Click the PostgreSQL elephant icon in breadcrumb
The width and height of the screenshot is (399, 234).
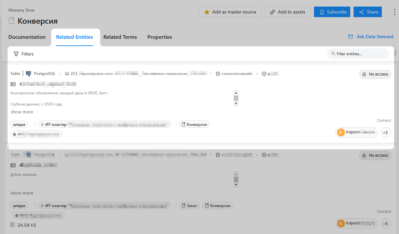pyautogui.click(x=29, y=74)
